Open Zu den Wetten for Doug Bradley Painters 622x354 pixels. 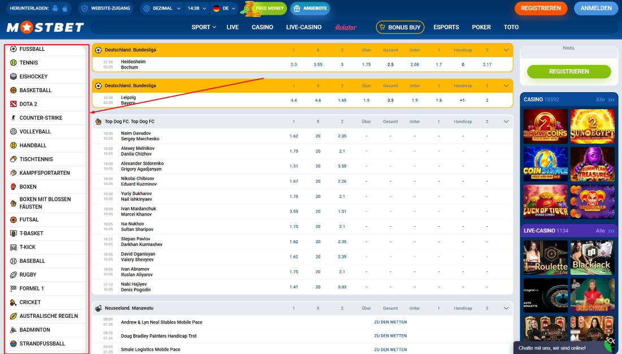click(390, 336)
